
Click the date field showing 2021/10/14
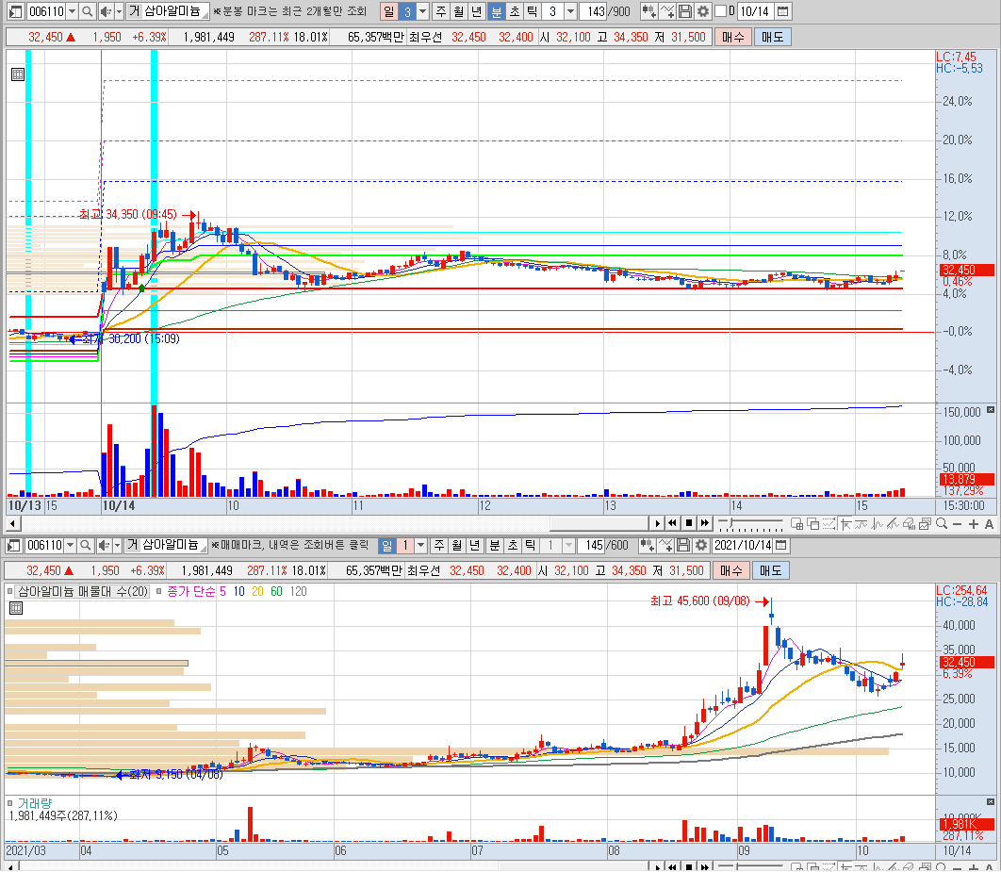743,546
